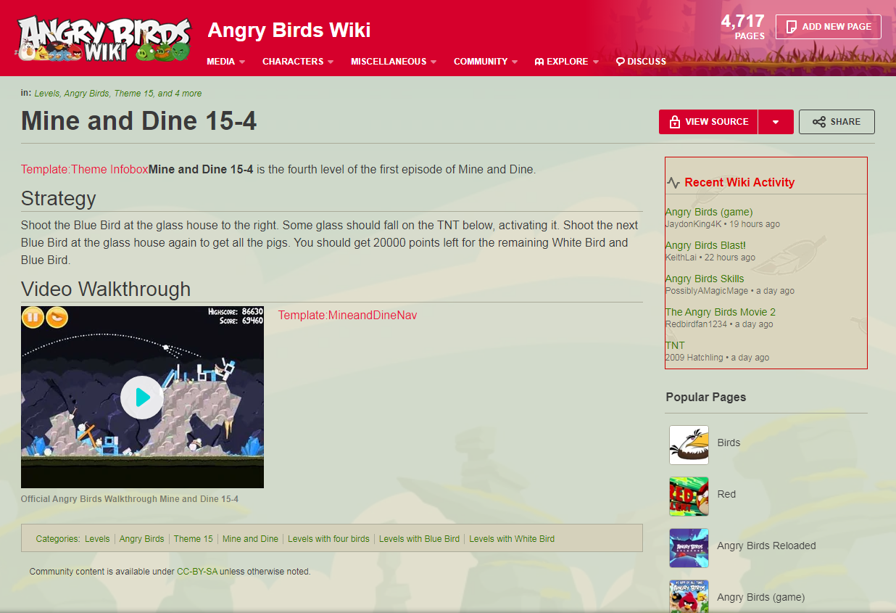Click the Angry Birds Reloaded thumbnail icon
The height and width of the screenshot is (613, 896).
click(x=689, y=548)
